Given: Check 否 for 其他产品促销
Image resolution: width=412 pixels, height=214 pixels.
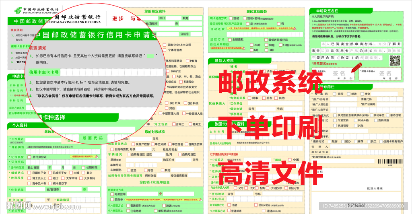Looking at the screenshot, I should coord(278,24).
